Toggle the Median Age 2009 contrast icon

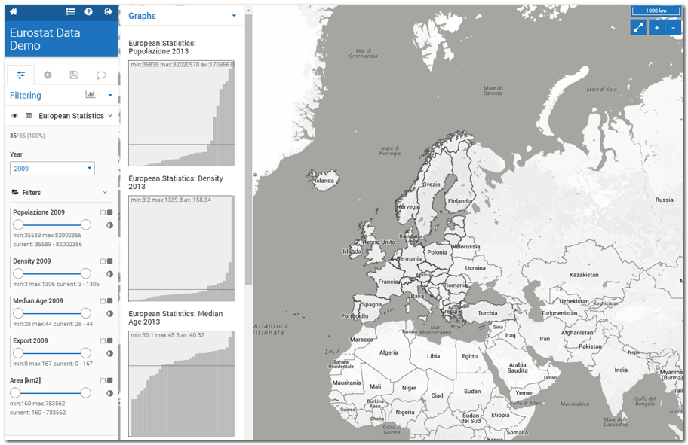pyautogui.click(x=109, y=313)
